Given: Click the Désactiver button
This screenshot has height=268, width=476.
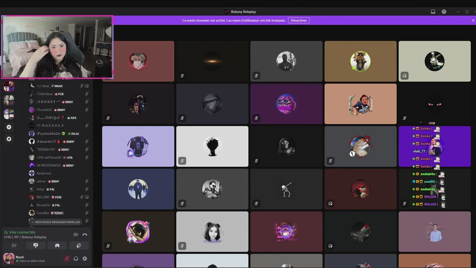Looking at the screenshot, I should 299,20.
